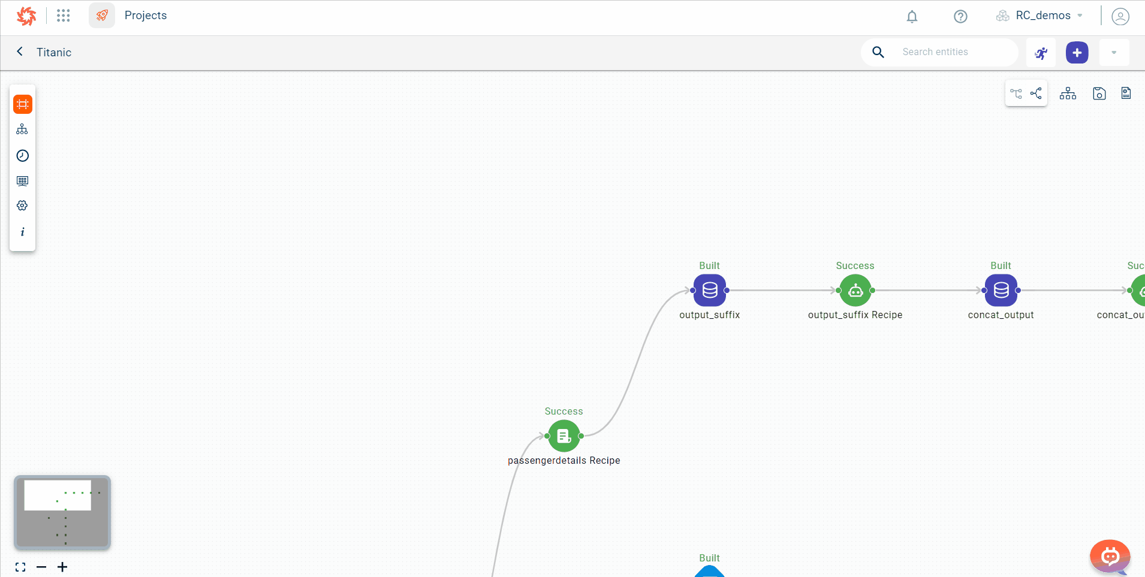Image resolution: width=1145 pixels, height=577 pixels.
Task: Type in the Search entities field
Action: pos(953,52)
